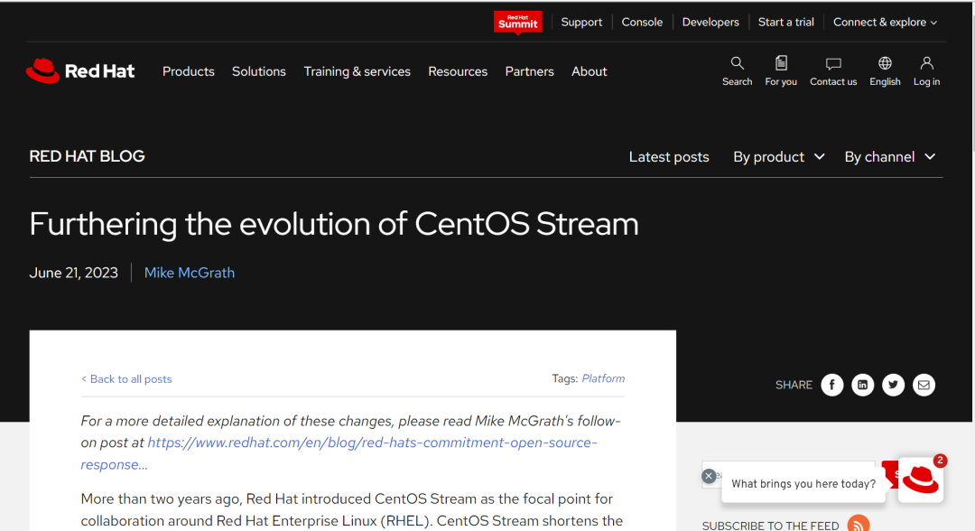Click the Mike McGrath author link
The image size is (975, 531).
[x=190, y=273]
